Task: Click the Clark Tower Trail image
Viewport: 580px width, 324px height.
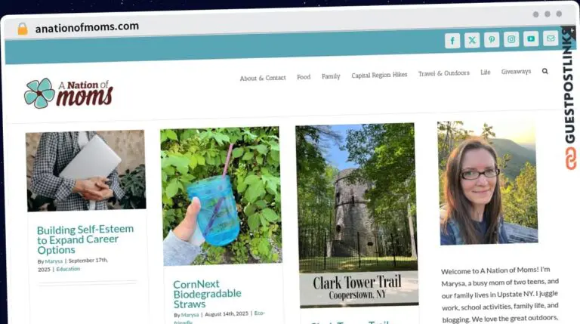Action: 356,215
